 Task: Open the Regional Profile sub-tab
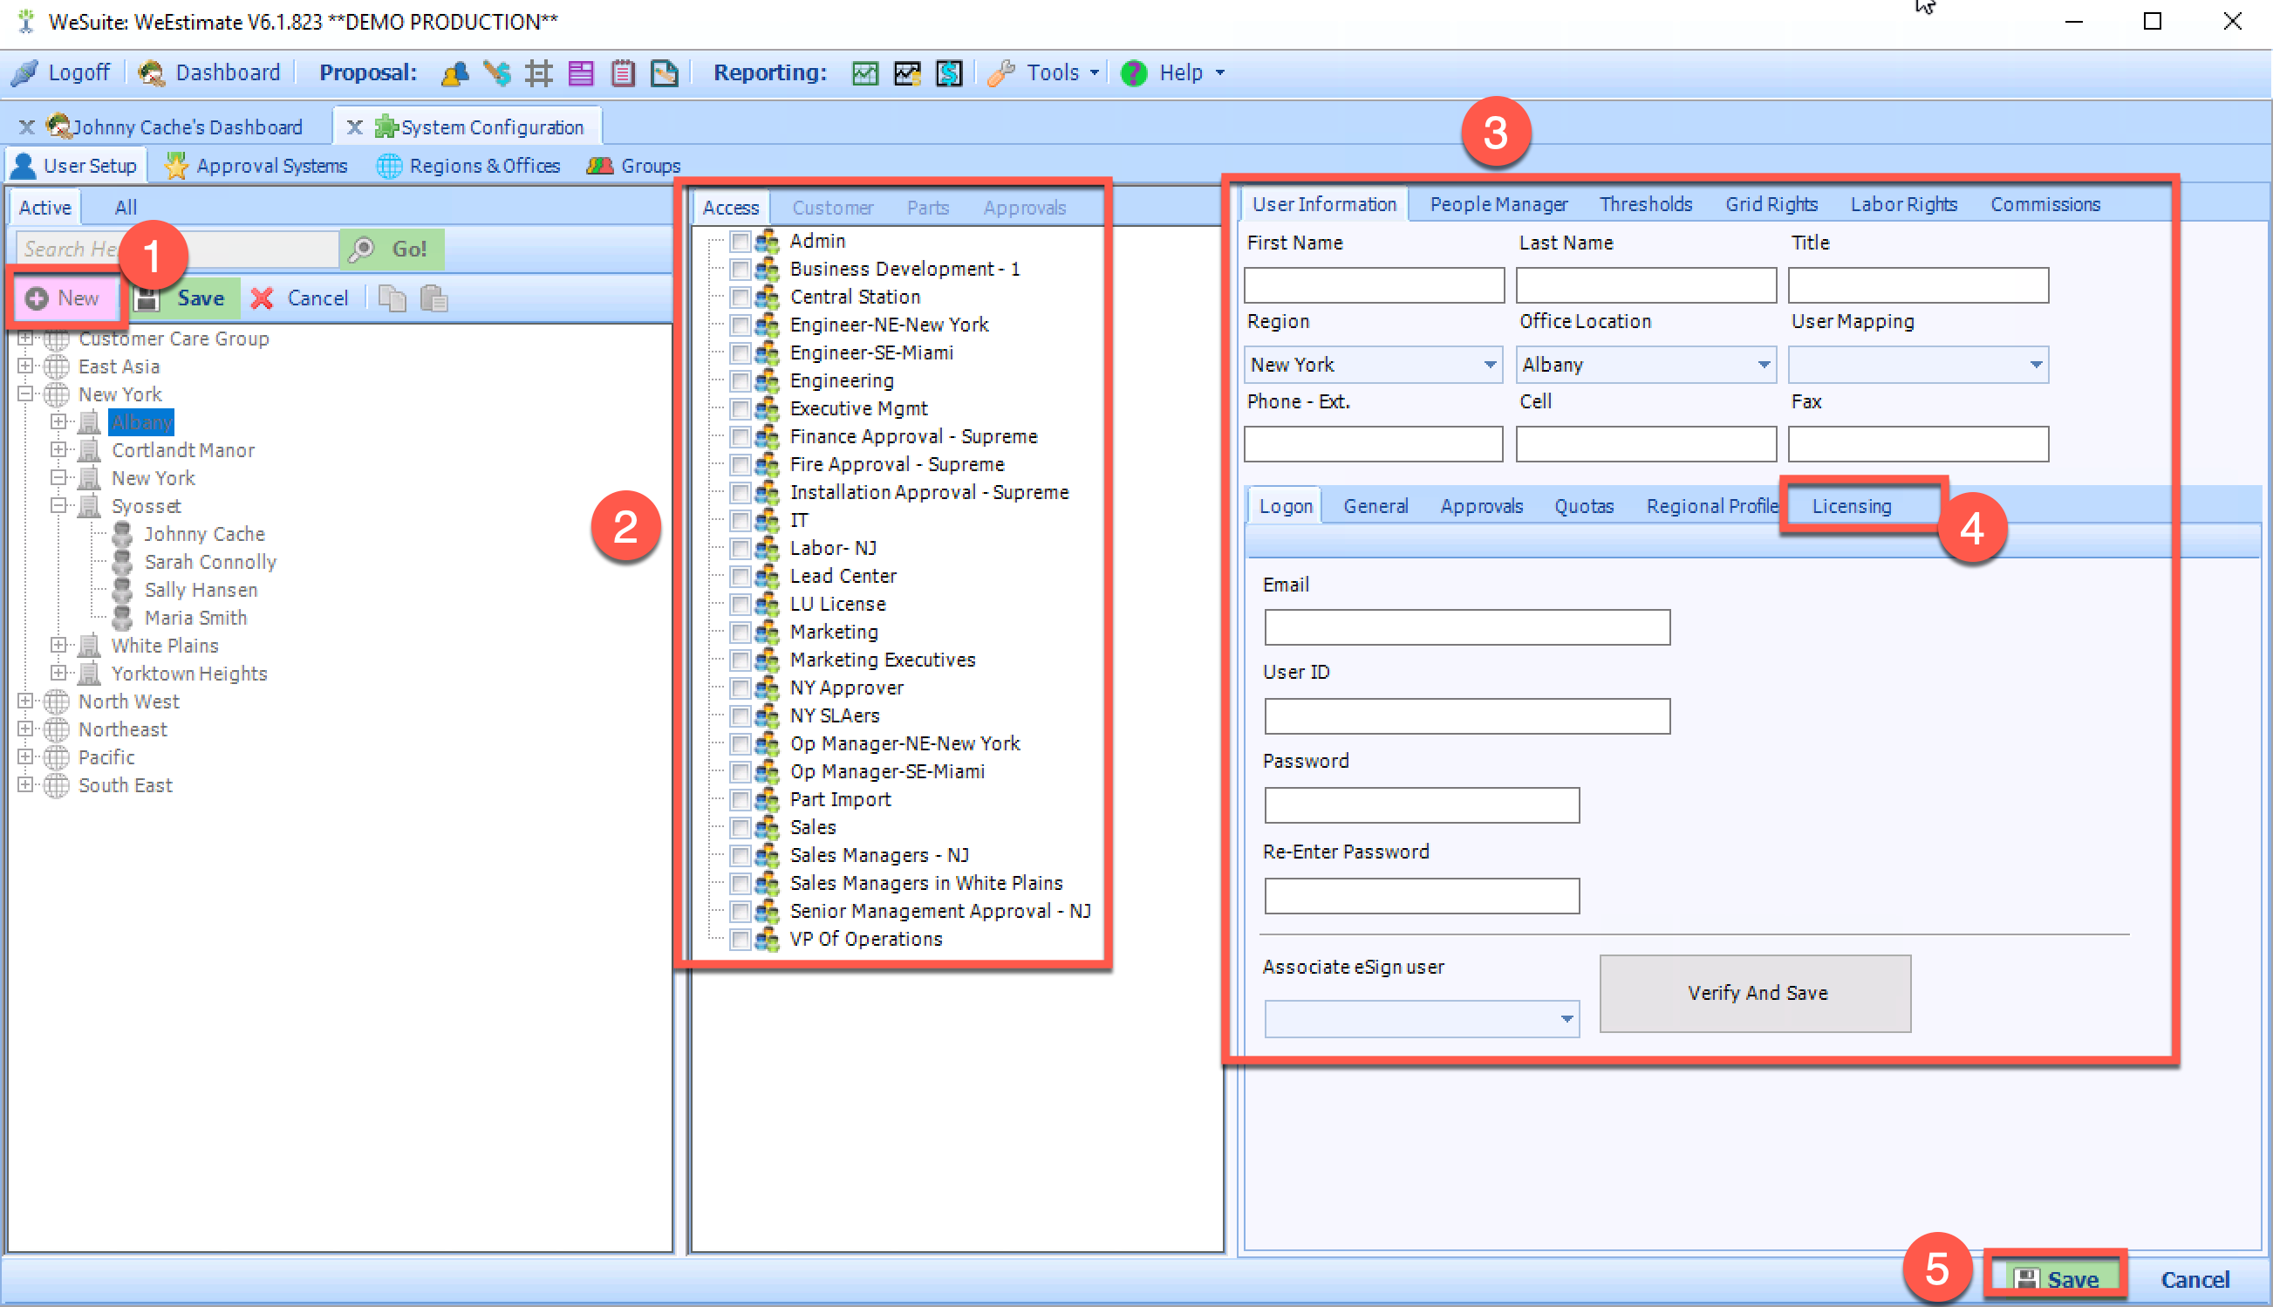click(1711, 506)
